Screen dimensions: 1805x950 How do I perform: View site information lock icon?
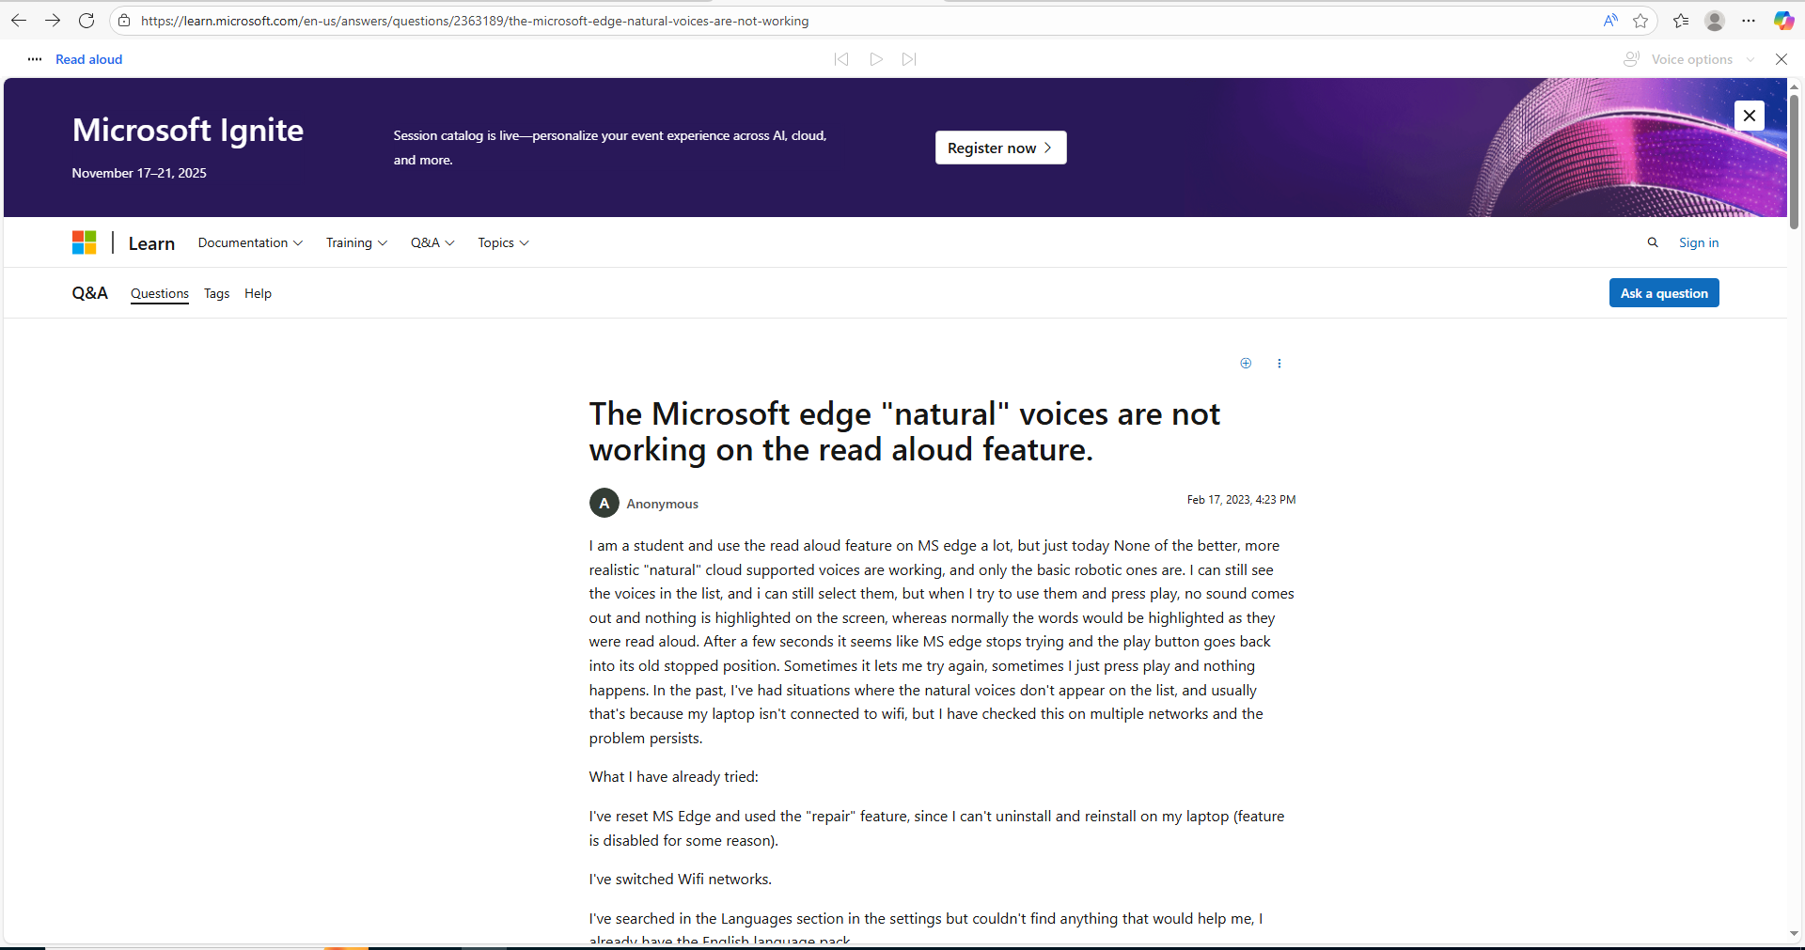(x=124, y=21)
